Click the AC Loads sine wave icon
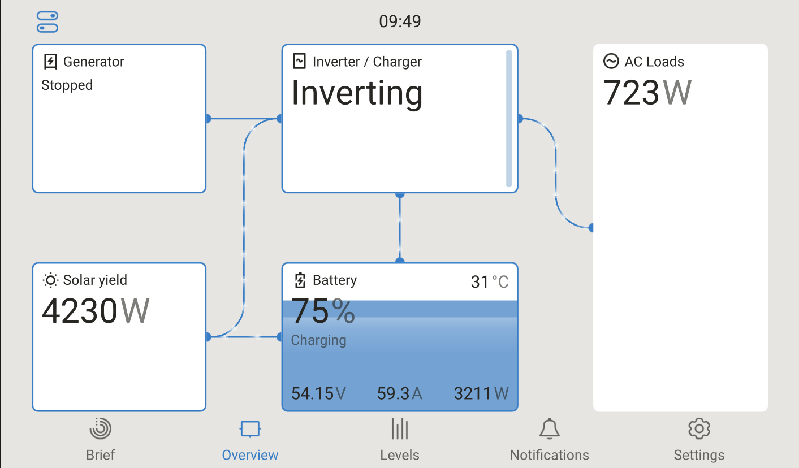This screenshot has width=799, height=468. pyautogui.click(x=611, y=61)
